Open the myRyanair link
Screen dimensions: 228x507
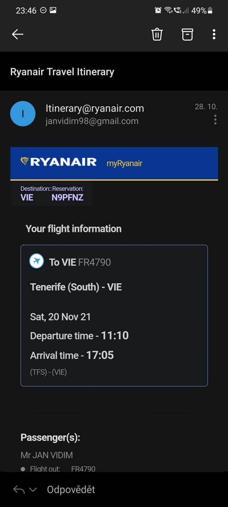[124, 164]
